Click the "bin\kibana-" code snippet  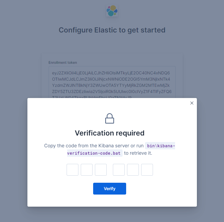point(161,146)
